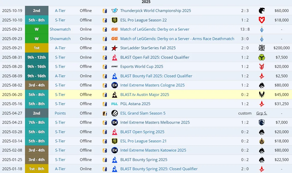Image resolution: width=292 pixels, height=173 pixels.
Task: Click opponent team logo in Thunderpick row
Action: coord(262,11)
